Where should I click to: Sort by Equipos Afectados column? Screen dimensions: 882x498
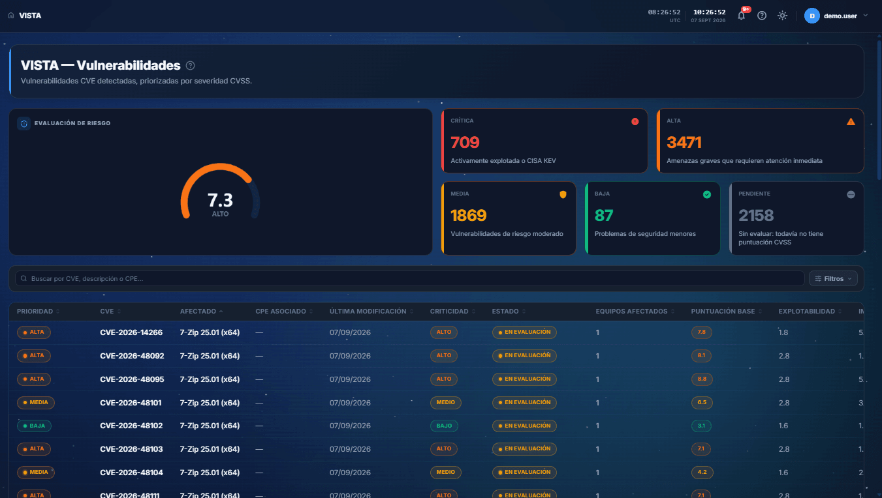(x=635, y=312)
